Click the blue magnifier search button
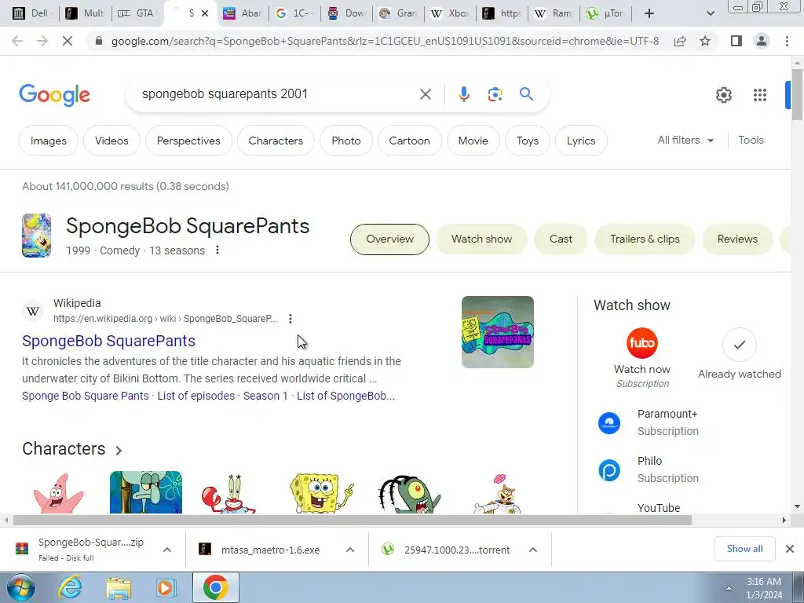The width and height of the screenshot is (804, 603). (526, 94)
